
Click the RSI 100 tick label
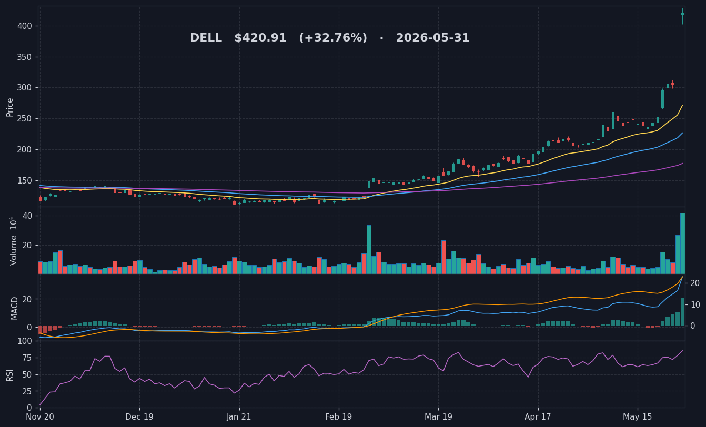(x=25, y=341)
